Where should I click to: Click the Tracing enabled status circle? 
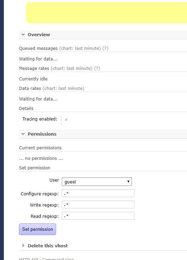[66, 119]
